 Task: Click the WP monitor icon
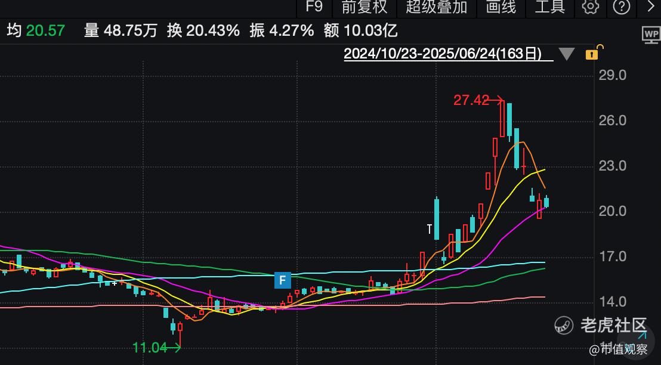651,35
